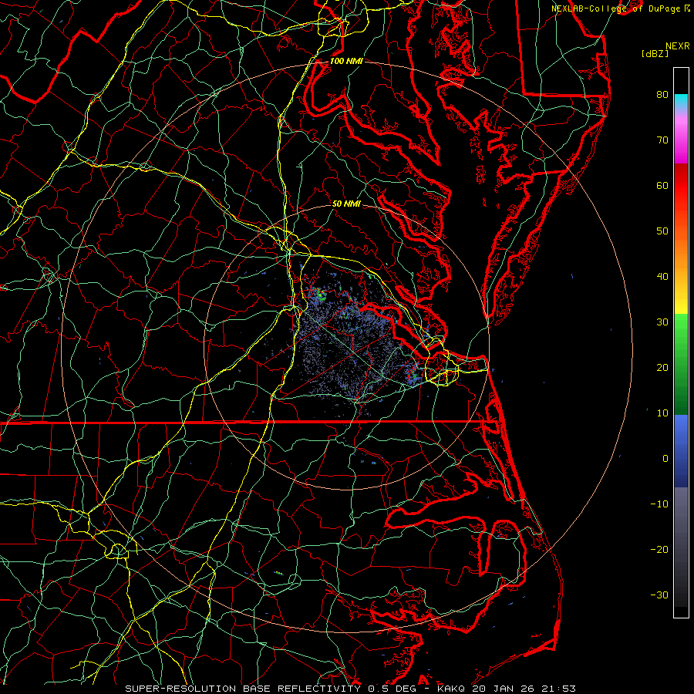Select the 80 dBZ scale value
The height and width of the screenshot is (694, 694).
click(662, 95)
